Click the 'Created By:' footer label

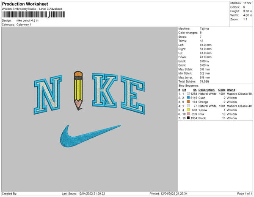point(9,194)
